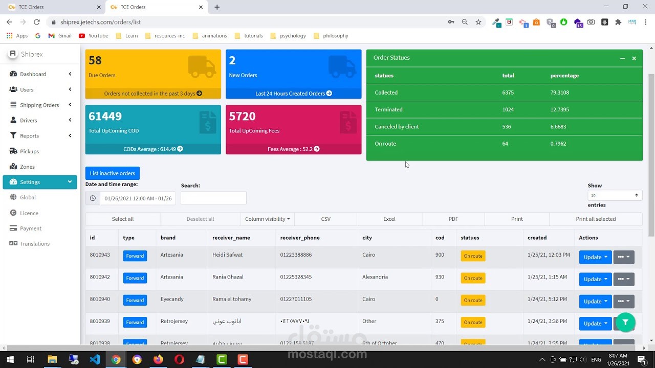Collapse the Settings menu chevron
The width and height of the screenshot is (655, 368).
click(x=70, y=182)
